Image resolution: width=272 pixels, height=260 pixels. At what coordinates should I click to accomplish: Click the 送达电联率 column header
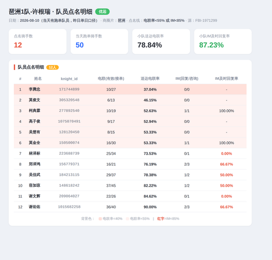pos(150,79)
